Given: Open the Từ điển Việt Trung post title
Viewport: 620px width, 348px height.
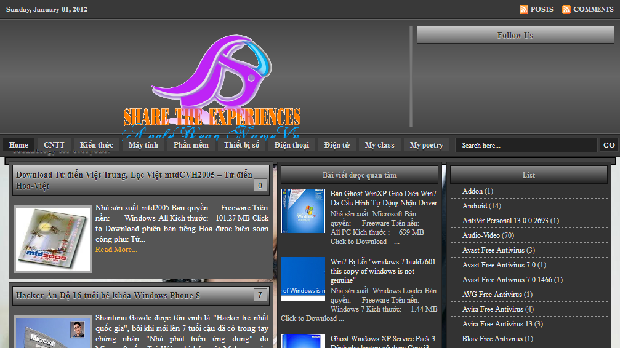Looking at the screenshot, I should (x=134, y=180).
